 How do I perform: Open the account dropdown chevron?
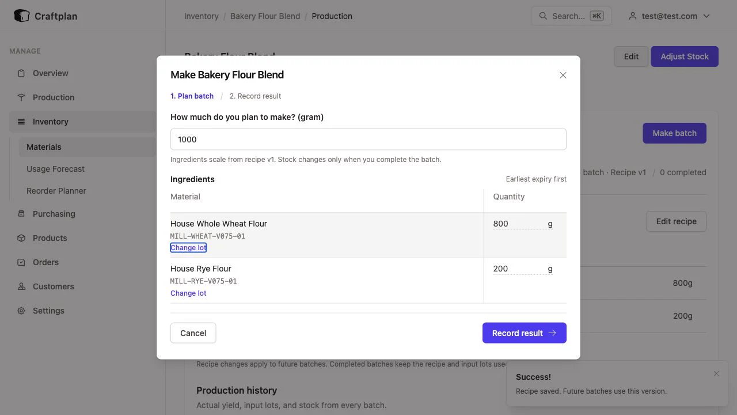coord(706,16)
